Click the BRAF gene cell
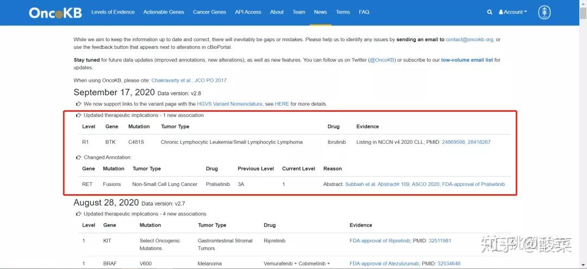This screenshot has width=587, height=269. [x=110, y=264]
